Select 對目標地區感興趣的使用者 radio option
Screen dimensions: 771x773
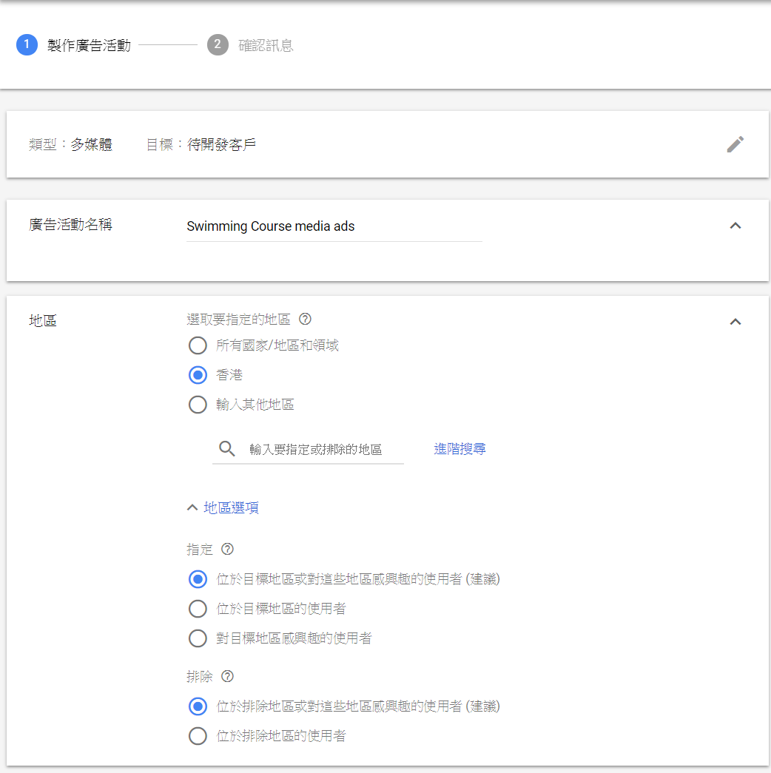click(198, 638)
